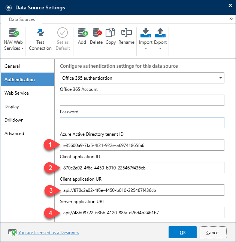Focus the Office 365 Account field
Screen dimensions: 236x242
pos(142,100)
